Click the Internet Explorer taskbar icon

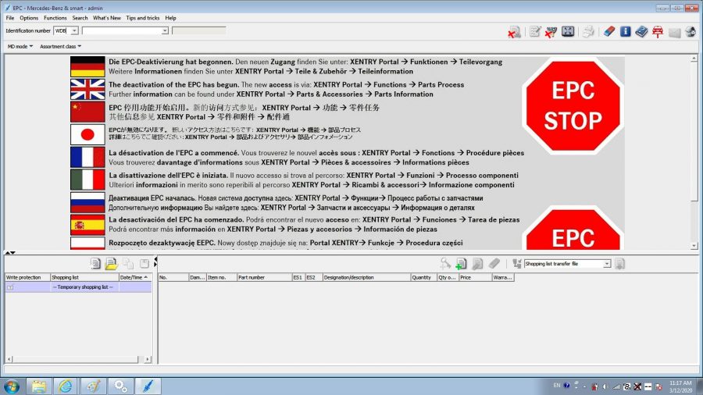65,386
